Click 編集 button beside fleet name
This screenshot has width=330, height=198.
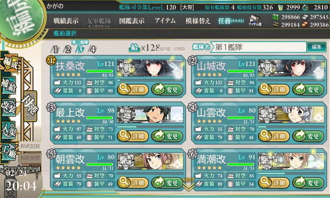316,47
